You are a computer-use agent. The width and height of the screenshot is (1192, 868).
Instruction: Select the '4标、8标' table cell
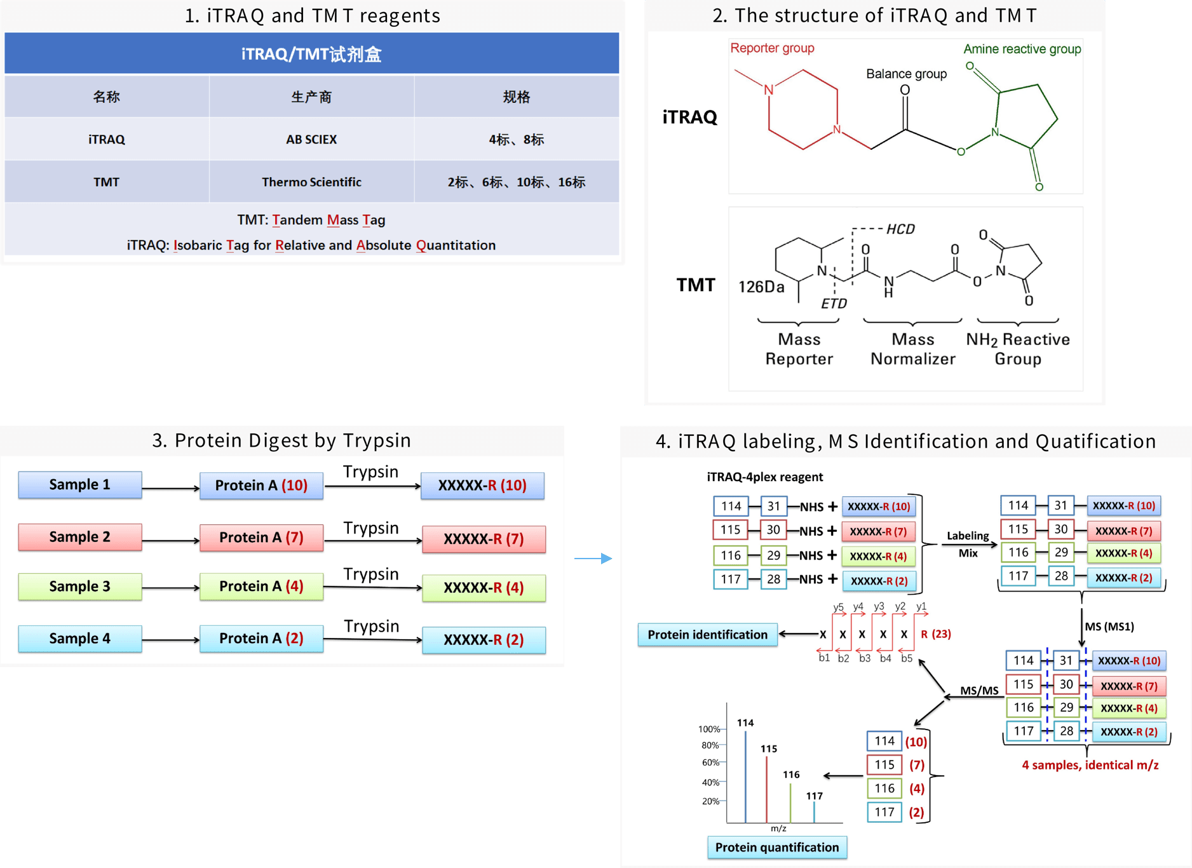click(x=517, y=139)
